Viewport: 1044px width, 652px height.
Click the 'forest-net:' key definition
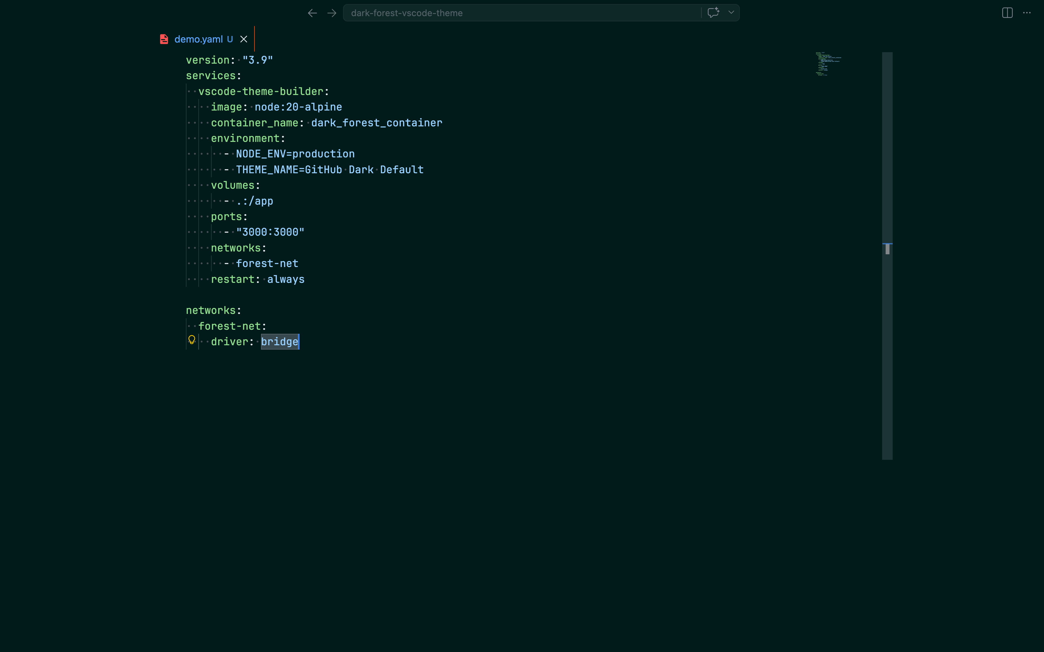pos(232,326)
